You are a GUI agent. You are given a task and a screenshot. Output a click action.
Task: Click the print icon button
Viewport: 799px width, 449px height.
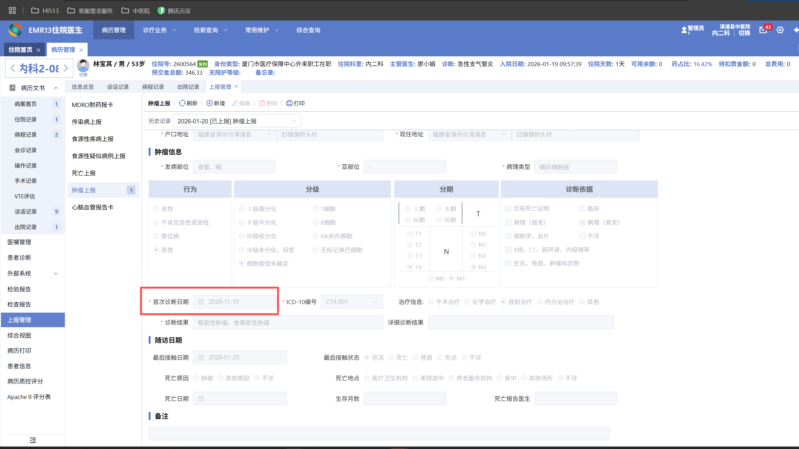289,103
